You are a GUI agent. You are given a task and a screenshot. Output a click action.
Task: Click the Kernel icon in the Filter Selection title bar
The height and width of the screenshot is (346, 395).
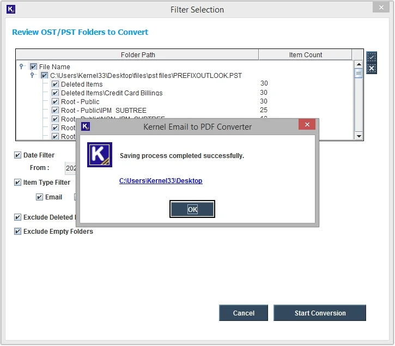(11, 9)
